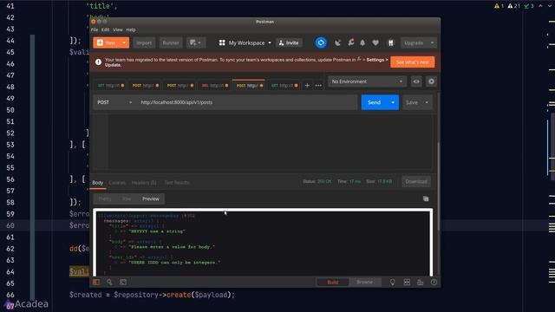Click the Send button

coord(374,102)
